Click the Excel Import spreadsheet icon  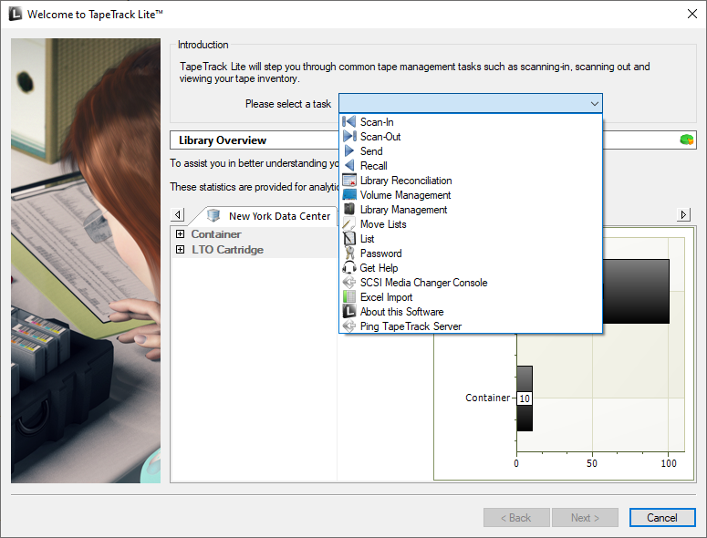click(x=349, y=296)
